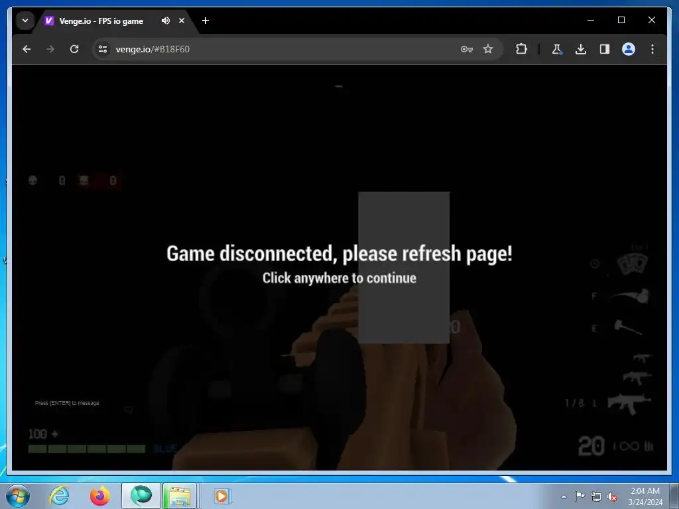Screen dimensions: 679x509
Task: Close the Venge.io browser tab
Action: click(x=182, y=21)
